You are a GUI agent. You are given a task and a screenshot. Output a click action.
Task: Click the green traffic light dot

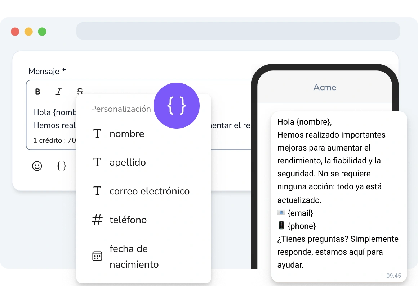42,31
